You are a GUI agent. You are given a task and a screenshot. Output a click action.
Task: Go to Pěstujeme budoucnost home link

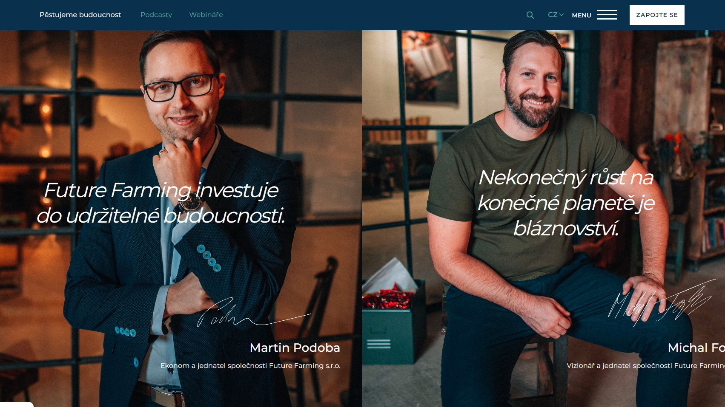(x=80, y=15)
